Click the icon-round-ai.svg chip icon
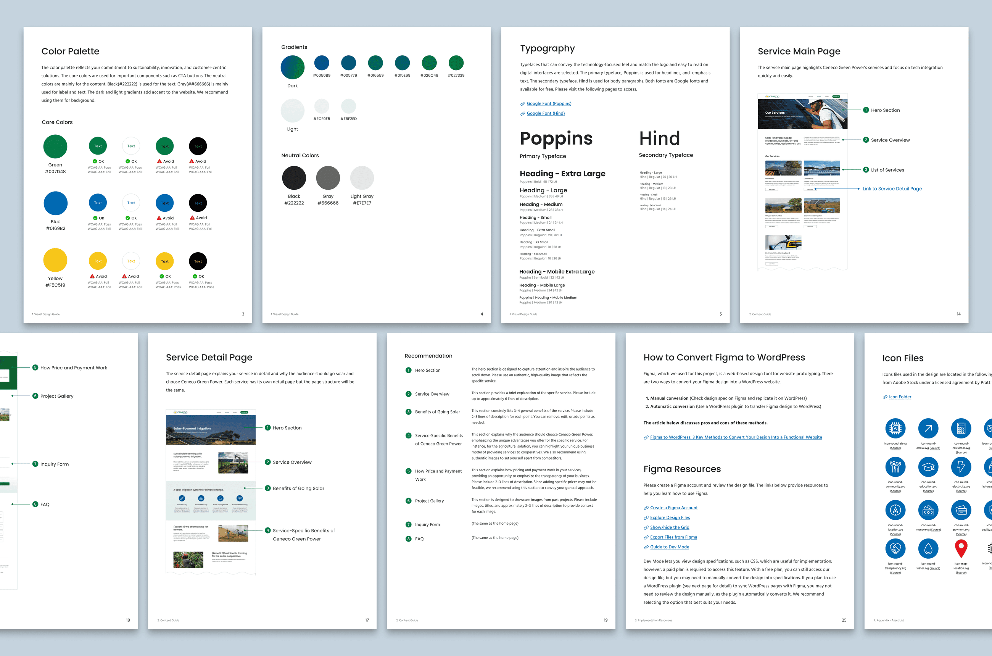The width and height of the screenshot is (992, 656). pos(895,428)
